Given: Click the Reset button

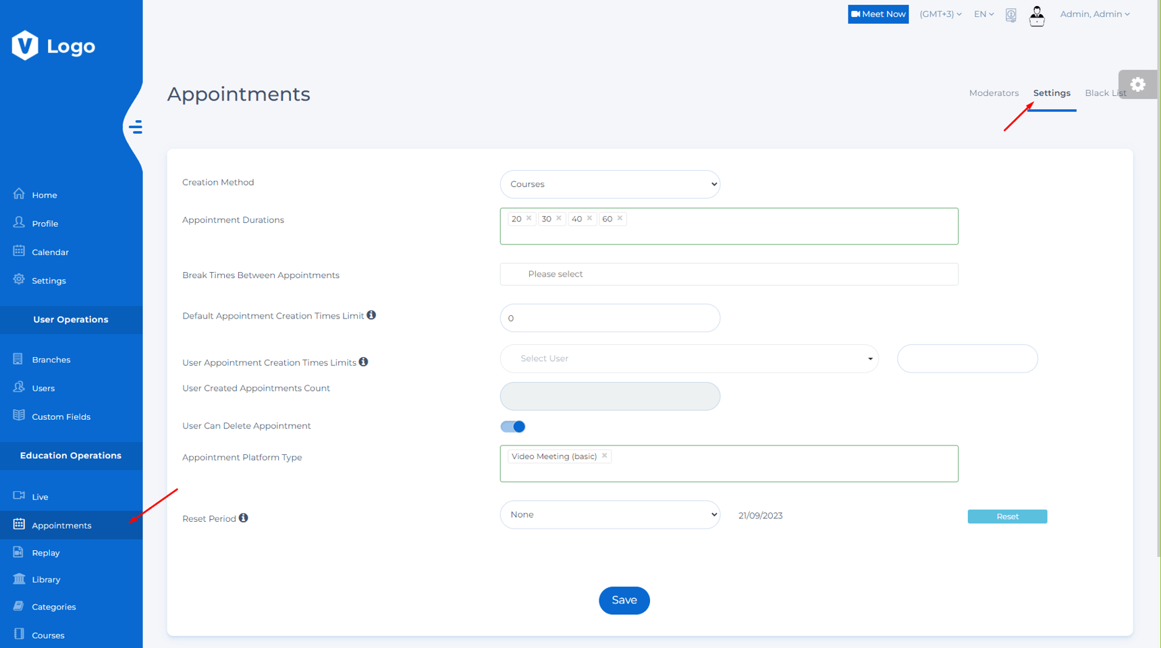Looking at the screenshot, I should 1007,516.
